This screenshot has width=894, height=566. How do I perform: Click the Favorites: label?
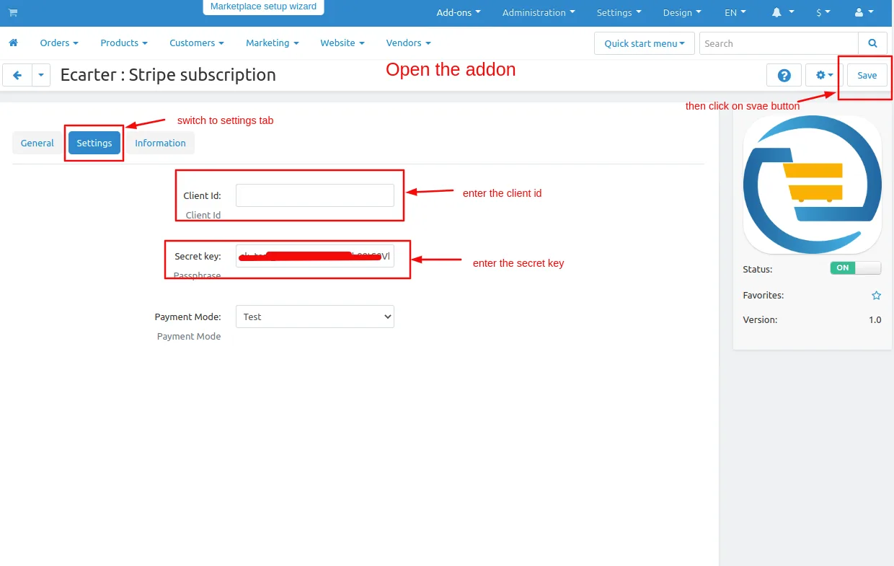coord(763,295)
